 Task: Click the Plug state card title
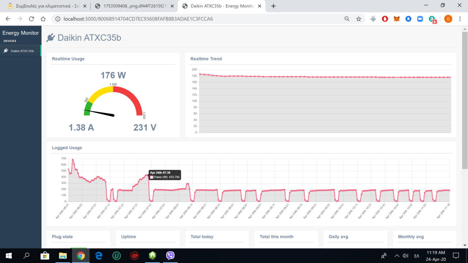click(x=63, y=237)
